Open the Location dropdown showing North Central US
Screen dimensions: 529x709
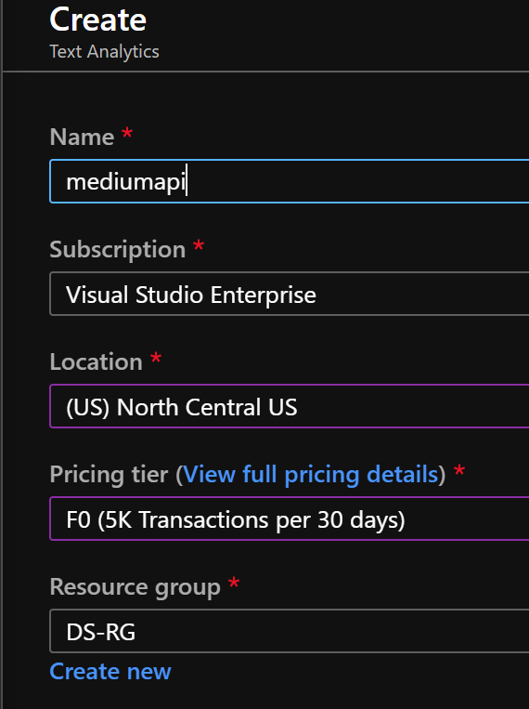click(290, 406)
